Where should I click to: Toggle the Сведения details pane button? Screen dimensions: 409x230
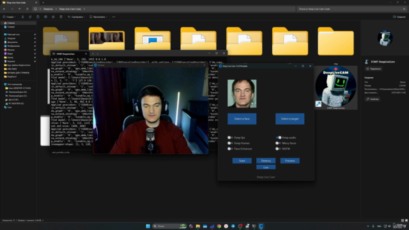coord(399,17)
